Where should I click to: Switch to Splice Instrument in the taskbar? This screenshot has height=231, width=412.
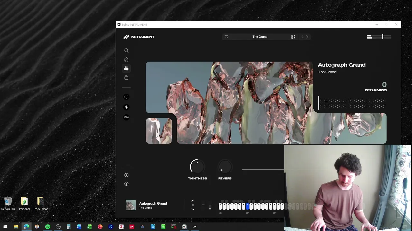click(x=195, y=227)
